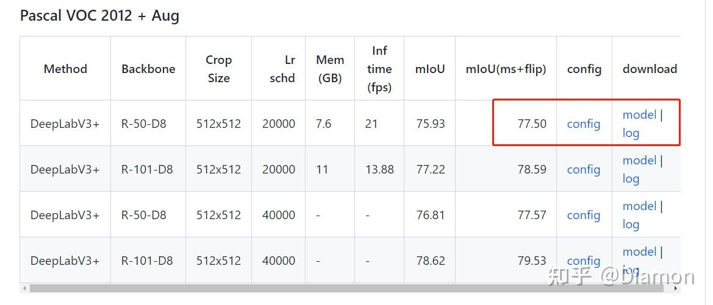Click the horizontal scrollbar thumb under table

point(346,288)
